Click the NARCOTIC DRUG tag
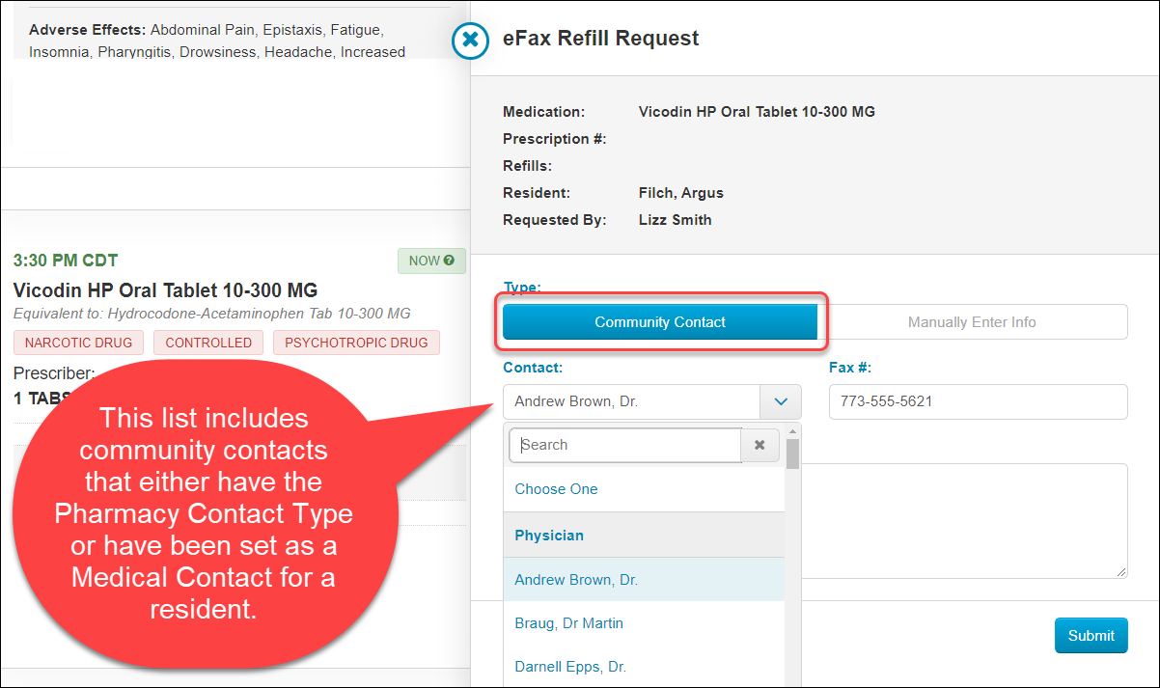This screenshot has width=1160, height=688. pyautogui.click(x=79, y=343)
